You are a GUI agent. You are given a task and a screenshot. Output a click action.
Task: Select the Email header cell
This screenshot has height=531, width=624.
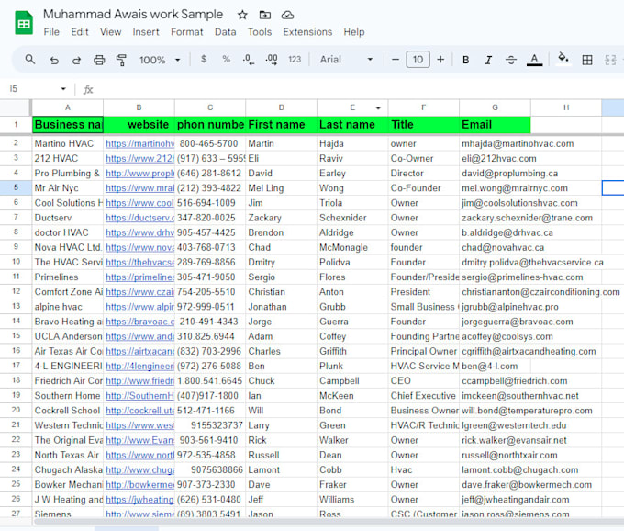point(495,125)
